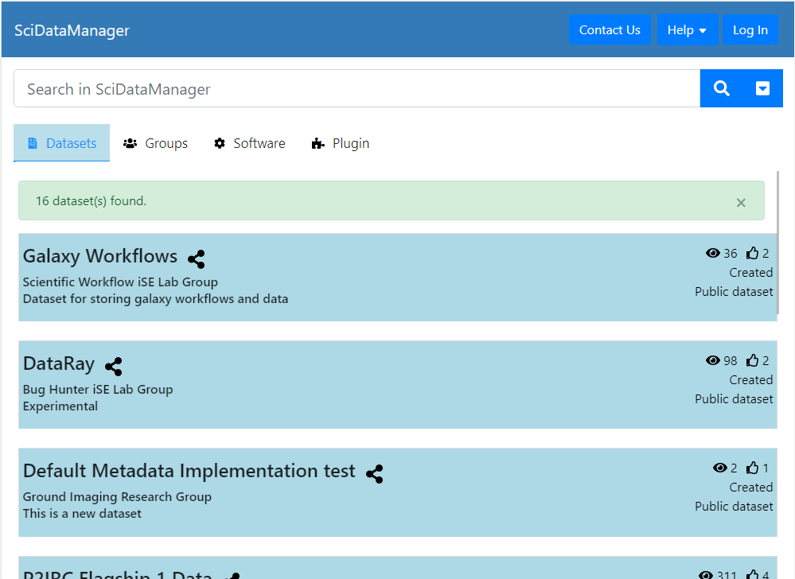Click eye icon on Default Metadata Implementation test
Viewport: 795px width, 579px height.
[x=720, y=468]
